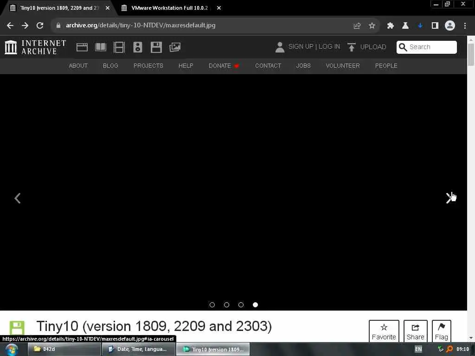Click the address bar URL
Viewport: 475px width, 356px height.
click(x=141, y=25)
